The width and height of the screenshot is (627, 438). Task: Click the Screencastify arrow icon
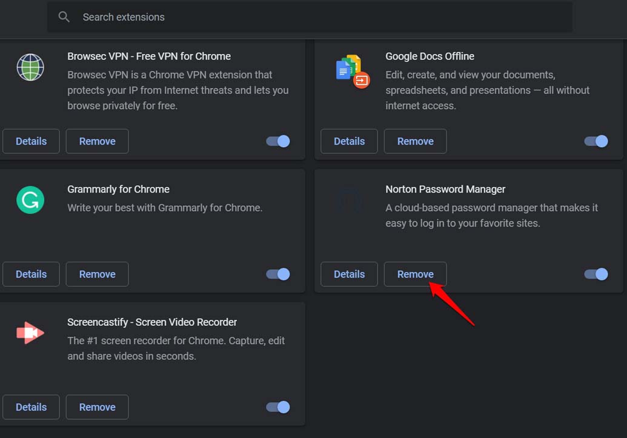(30, 333)
